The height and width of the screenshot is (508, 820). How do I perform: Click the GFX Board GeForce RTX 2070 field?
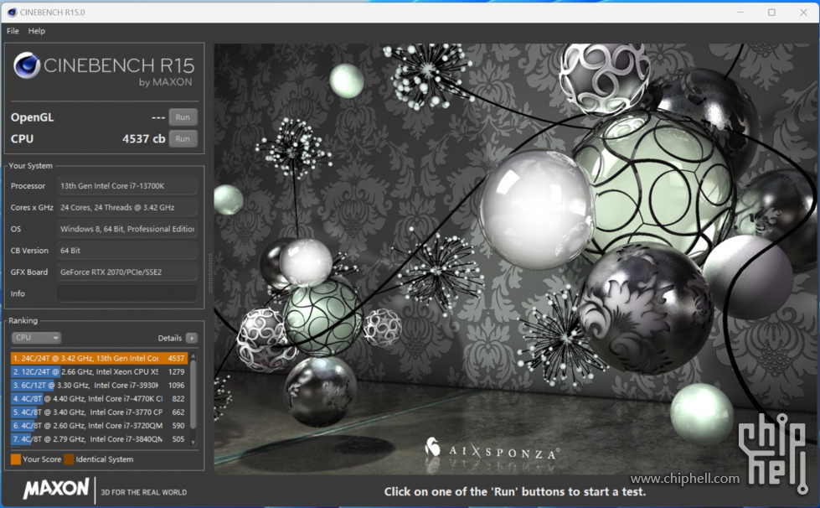click(x=126, y=272)
